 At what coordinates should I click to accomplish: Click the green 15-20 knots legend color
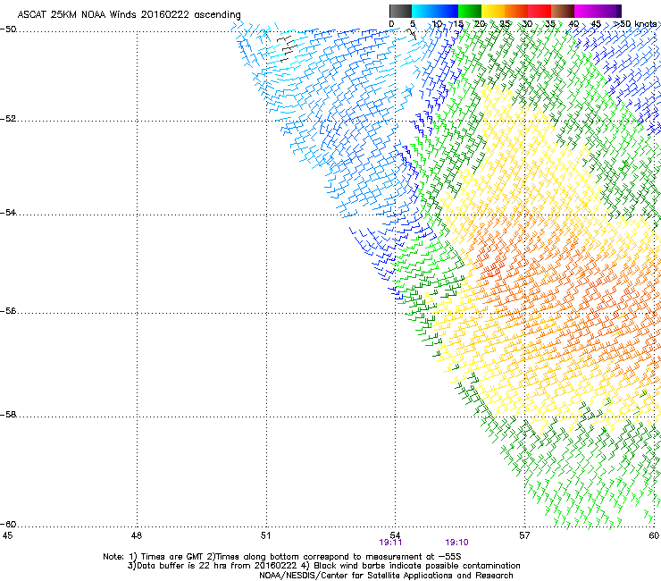click(x=470, y=11)
